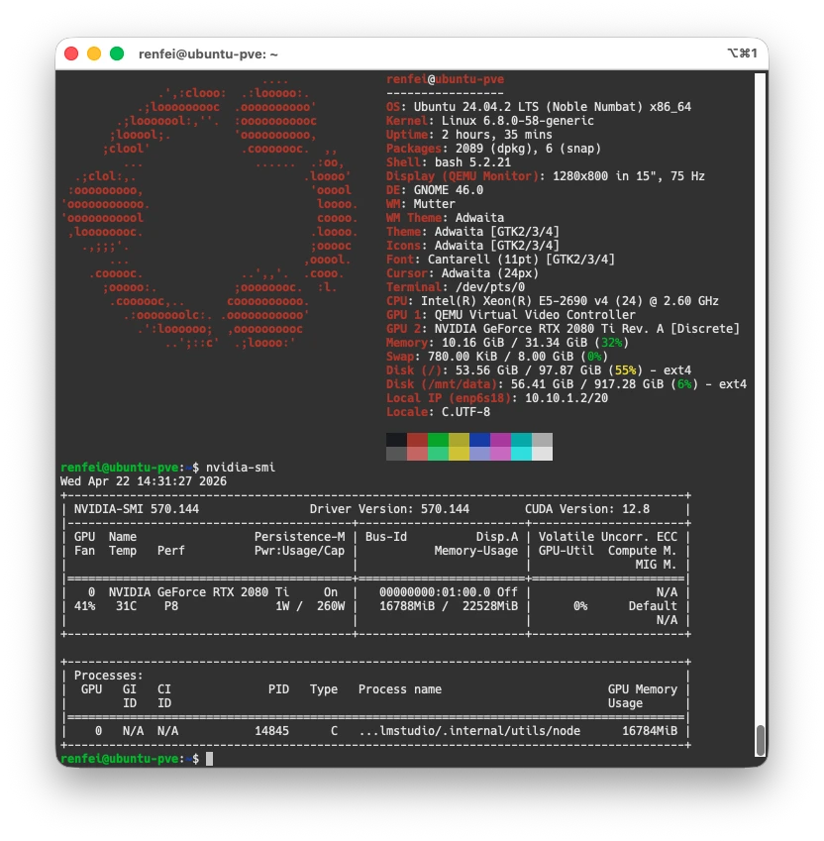Place cursor at the empty bottom prompt

tap(209, 759)
